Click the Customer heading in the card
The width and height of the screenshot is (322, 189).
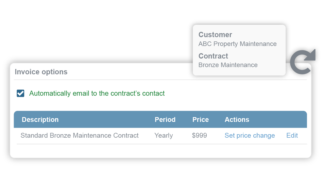click(x=215, y=35)
